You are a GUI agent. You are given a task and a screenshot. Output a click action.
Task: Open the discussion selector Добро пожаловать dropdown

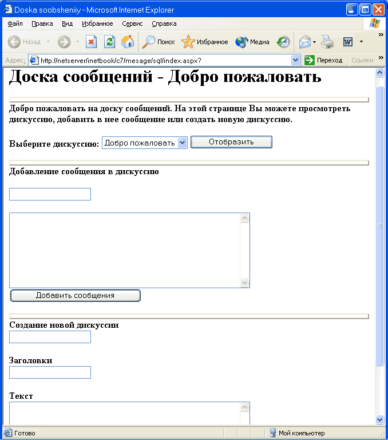click(182, 143)
